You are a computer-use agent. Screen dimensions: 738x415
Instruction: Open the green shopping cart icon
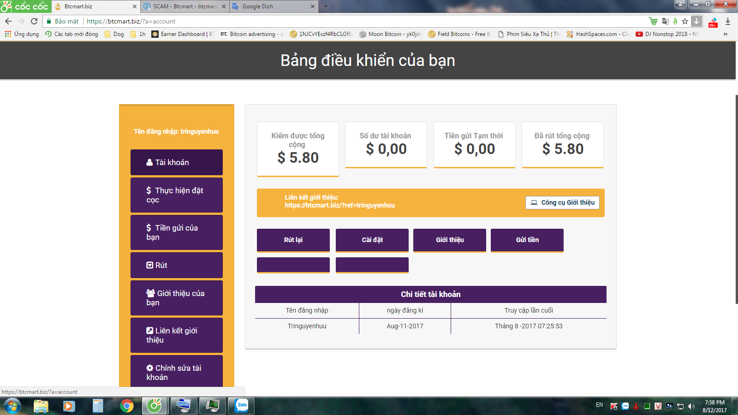(x=653, y=21)
